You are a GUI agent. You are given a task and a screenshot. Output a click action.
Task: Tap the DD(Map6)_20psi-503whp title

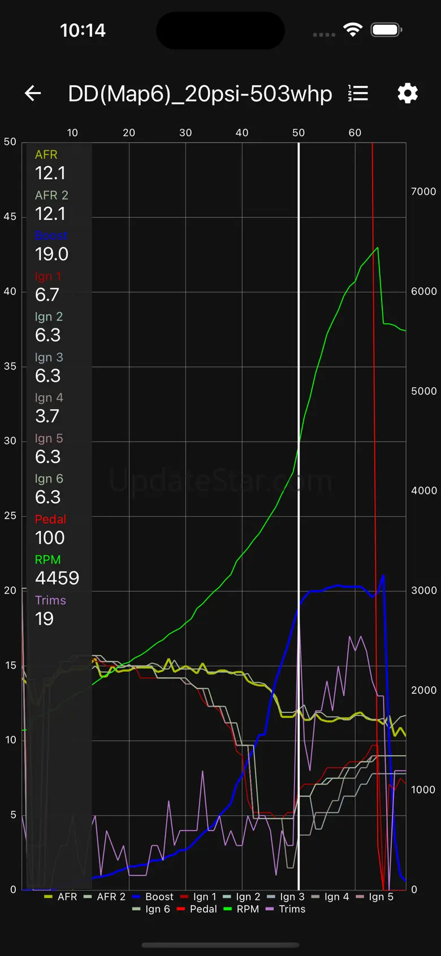(200, 94)
